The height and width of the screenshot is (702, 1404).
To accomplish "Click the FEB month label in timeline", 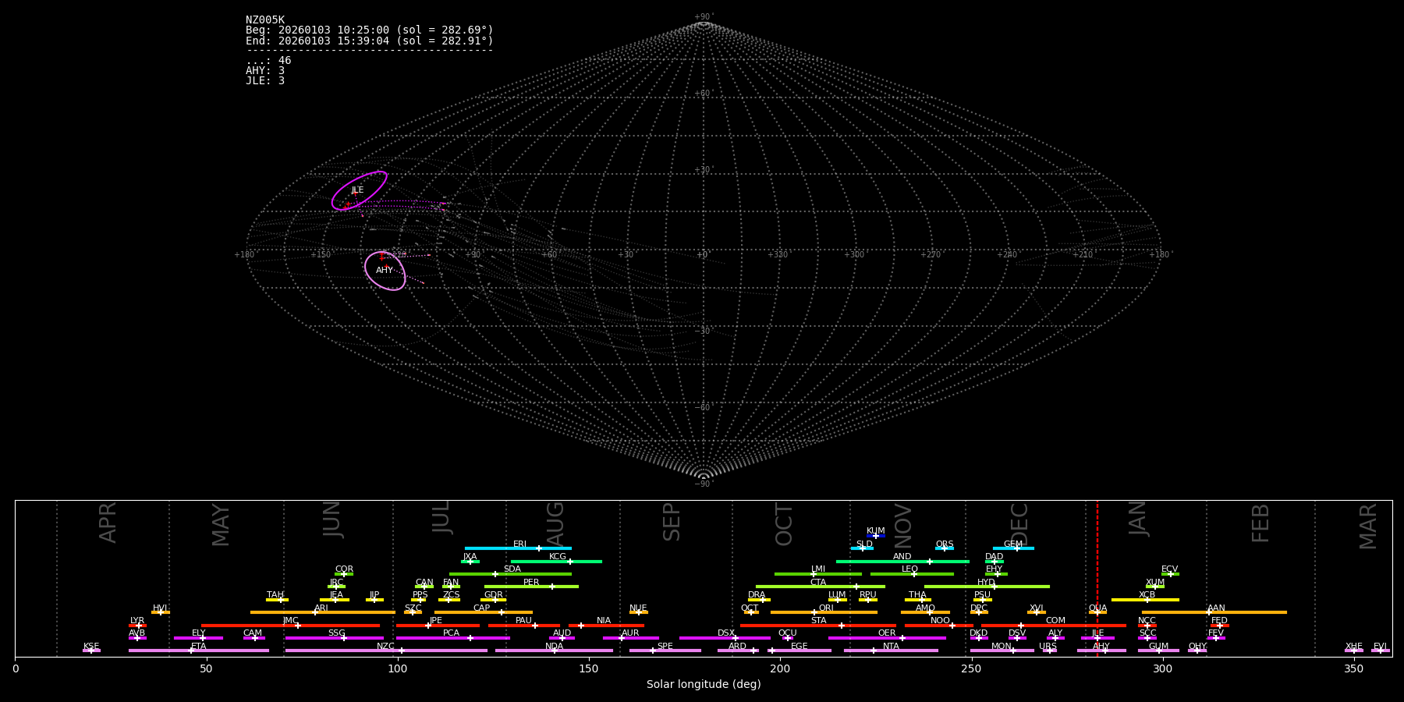I will point(1260,523).
